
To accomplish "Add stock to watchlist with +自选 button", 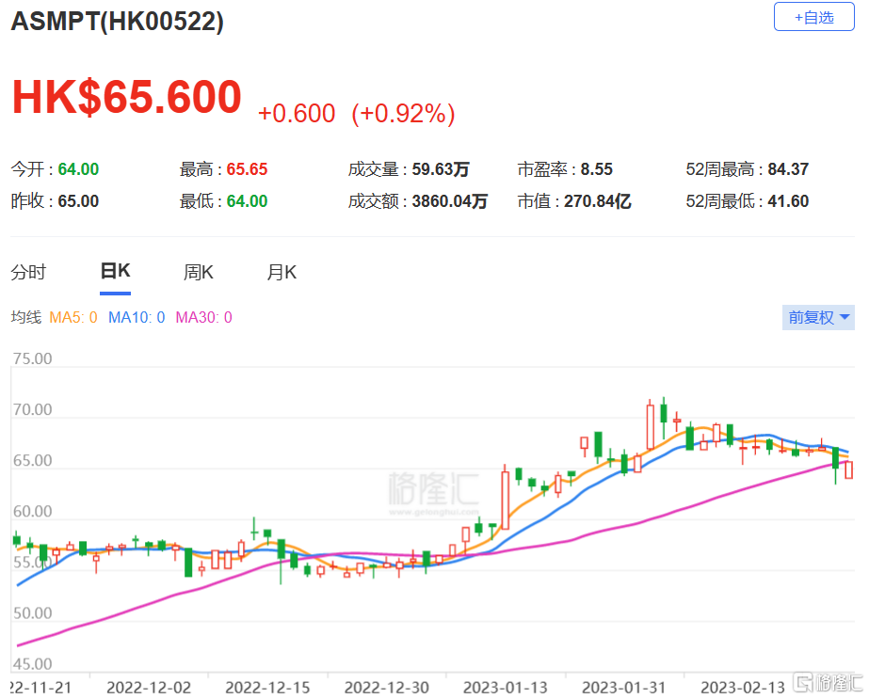I will pyautogui.click(x=813, y=17).
